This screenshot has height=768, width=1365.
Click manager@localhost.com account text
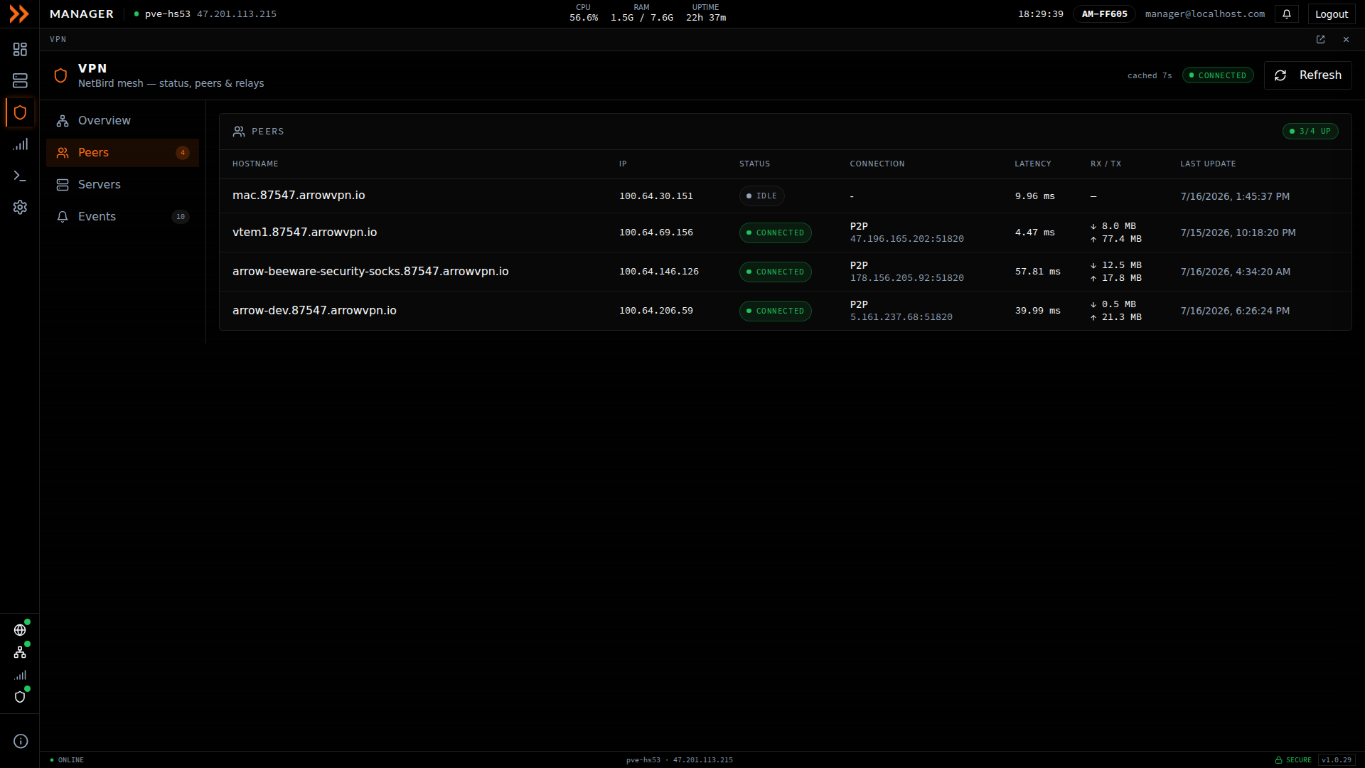(x=1204, y=14)
